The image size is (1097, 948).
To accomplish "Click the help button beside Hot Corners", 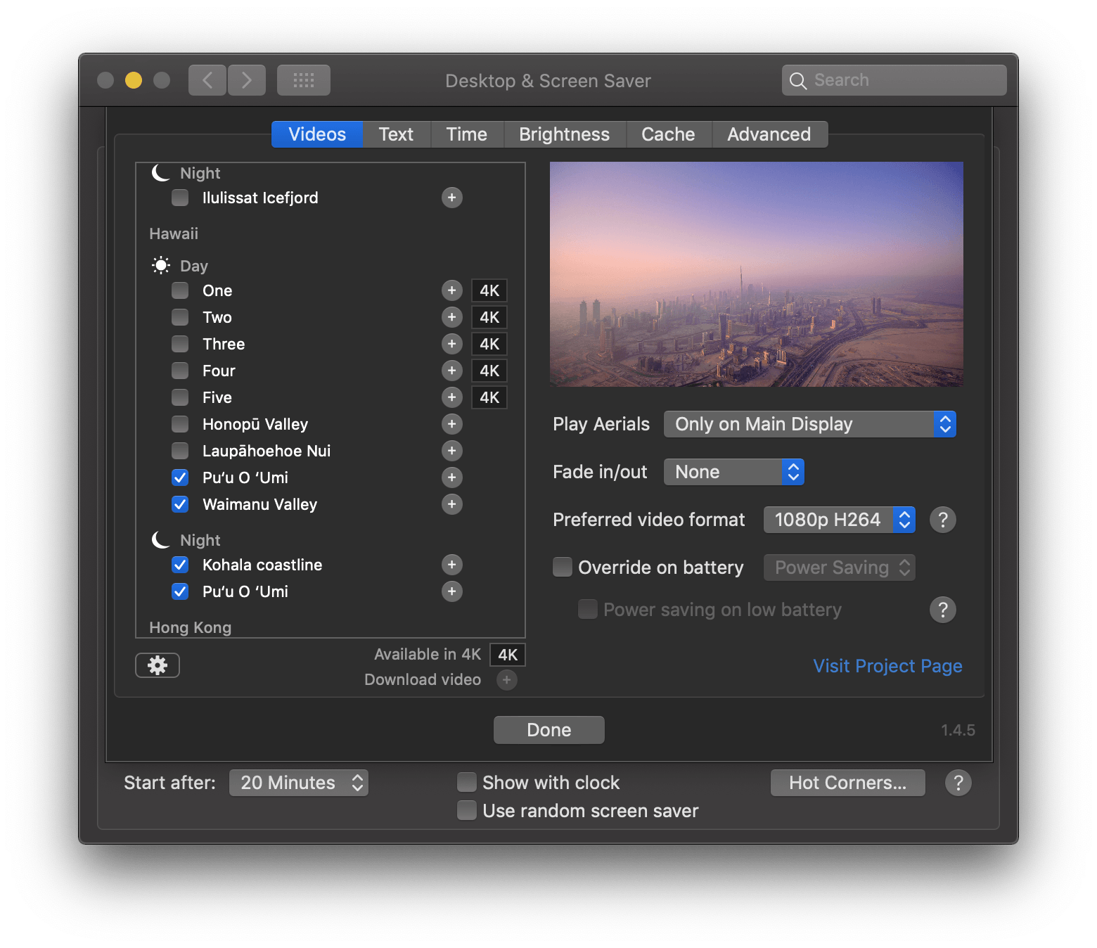I will coord(958,783).
